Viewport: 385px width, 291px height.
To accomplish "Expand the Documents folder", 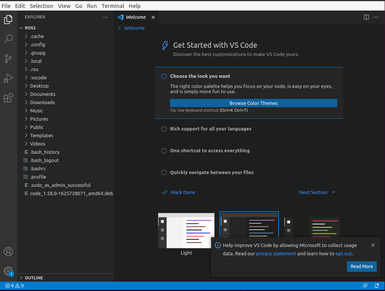I will point(43,94).
